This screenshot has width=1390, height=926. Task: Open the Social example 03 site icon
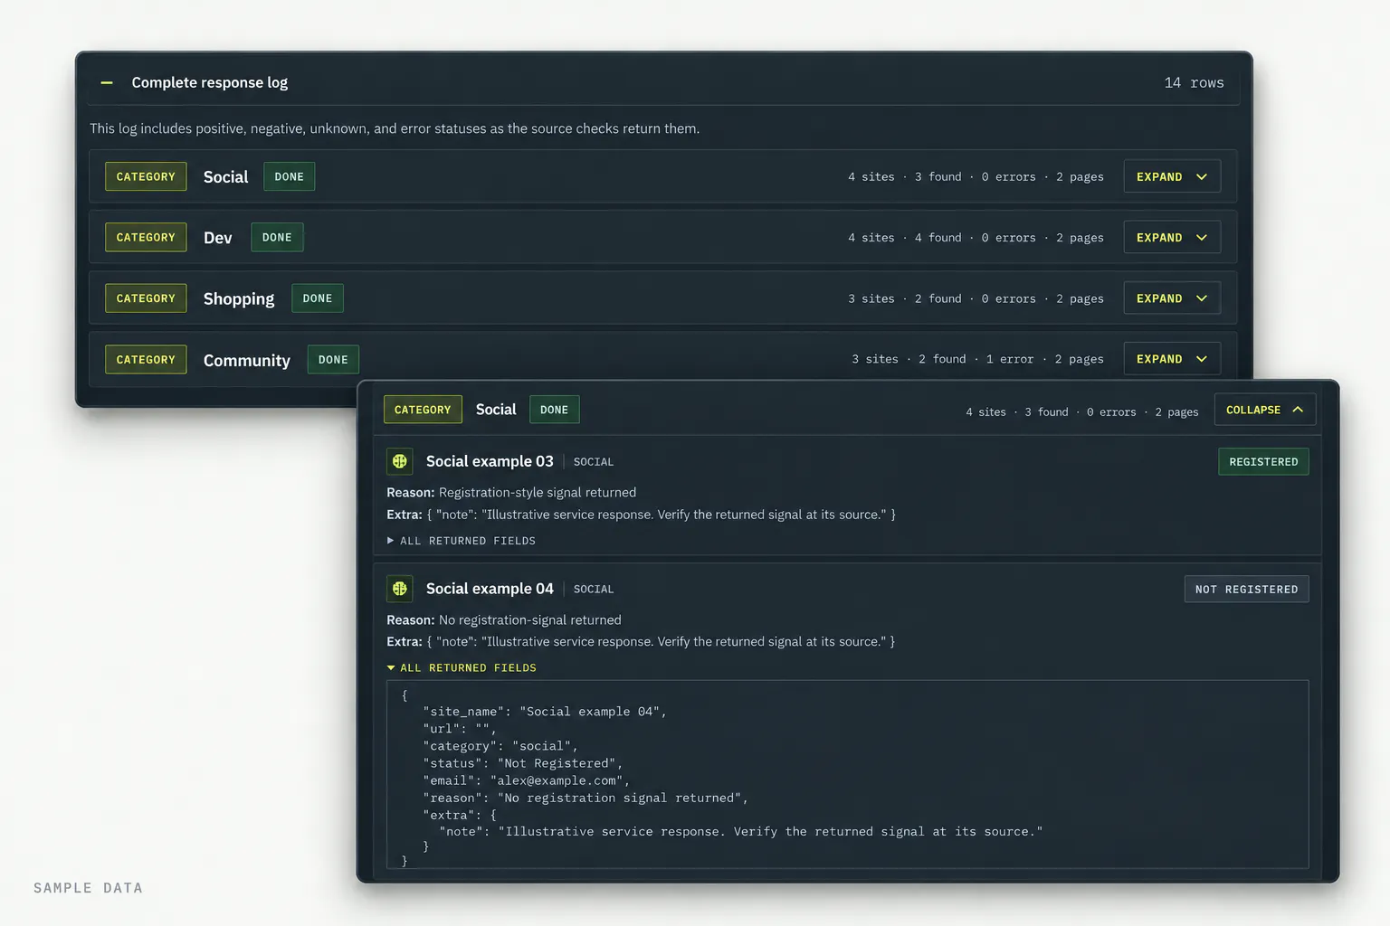[400, 461]
